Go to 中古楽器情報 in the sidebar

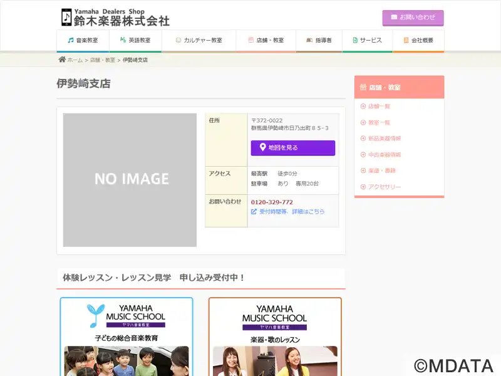(384, 155)
